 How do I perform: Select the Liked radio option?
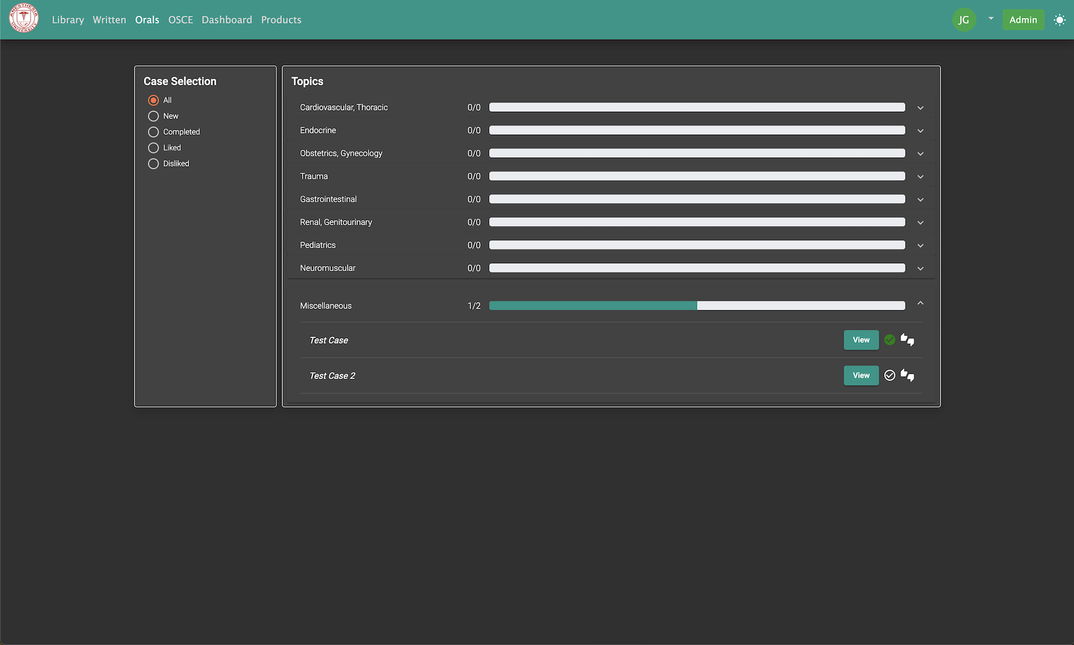[153, 148]
